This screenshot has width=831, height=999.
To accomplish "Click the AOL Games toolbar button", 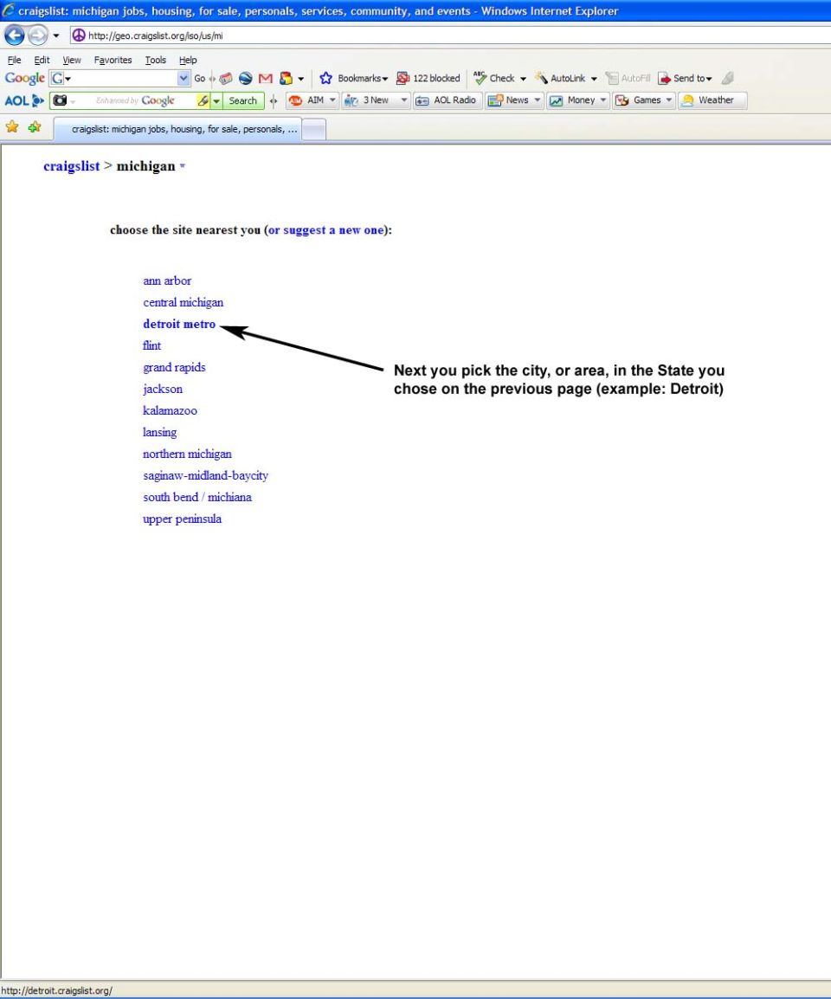I will point(644,100).
